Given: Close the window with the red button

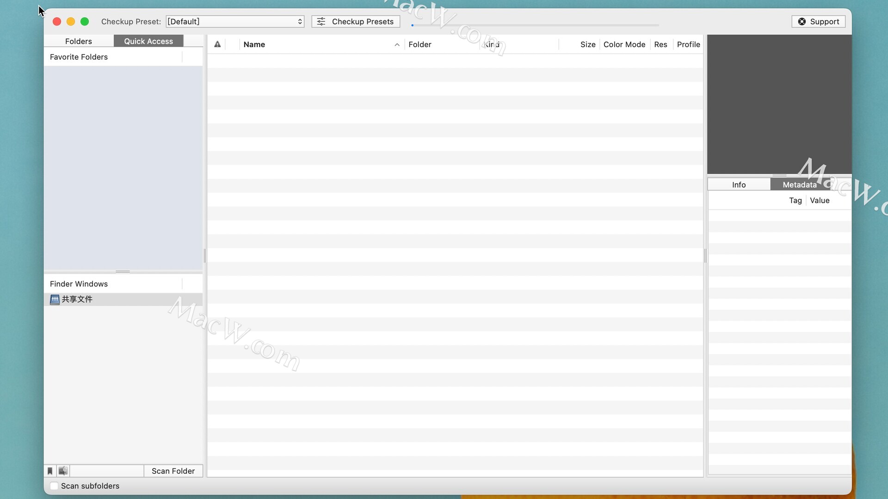Looking at the screenshot, I should pos(57,22).
